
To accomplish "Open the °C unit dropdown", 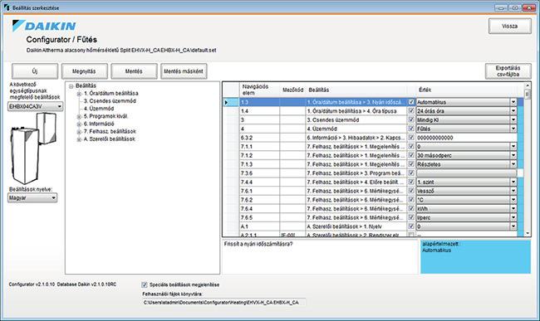I will click(513, 200).
